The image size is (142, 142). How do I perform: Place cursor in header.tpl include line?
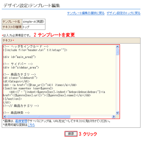click(35, 50)
